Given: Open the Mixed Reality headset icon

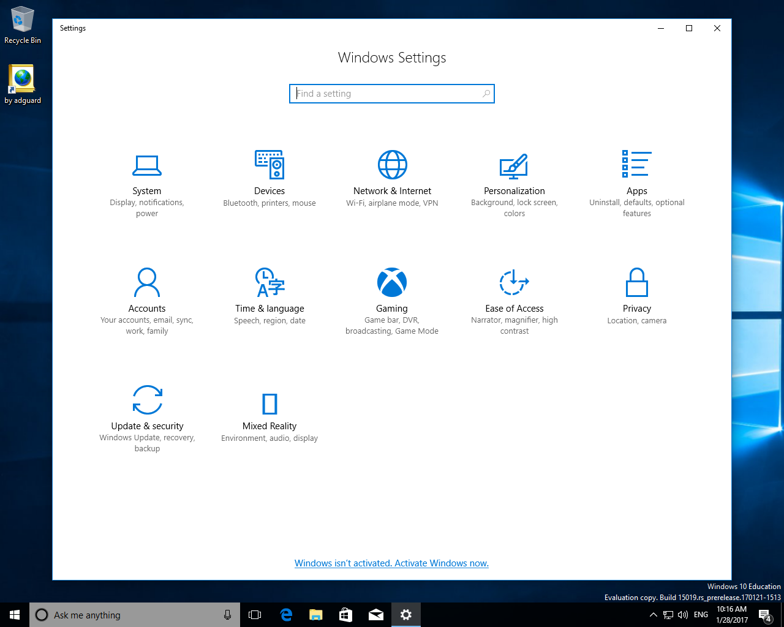Looking at the screenshot, I should pyautogui.click(x=269, y=404).
